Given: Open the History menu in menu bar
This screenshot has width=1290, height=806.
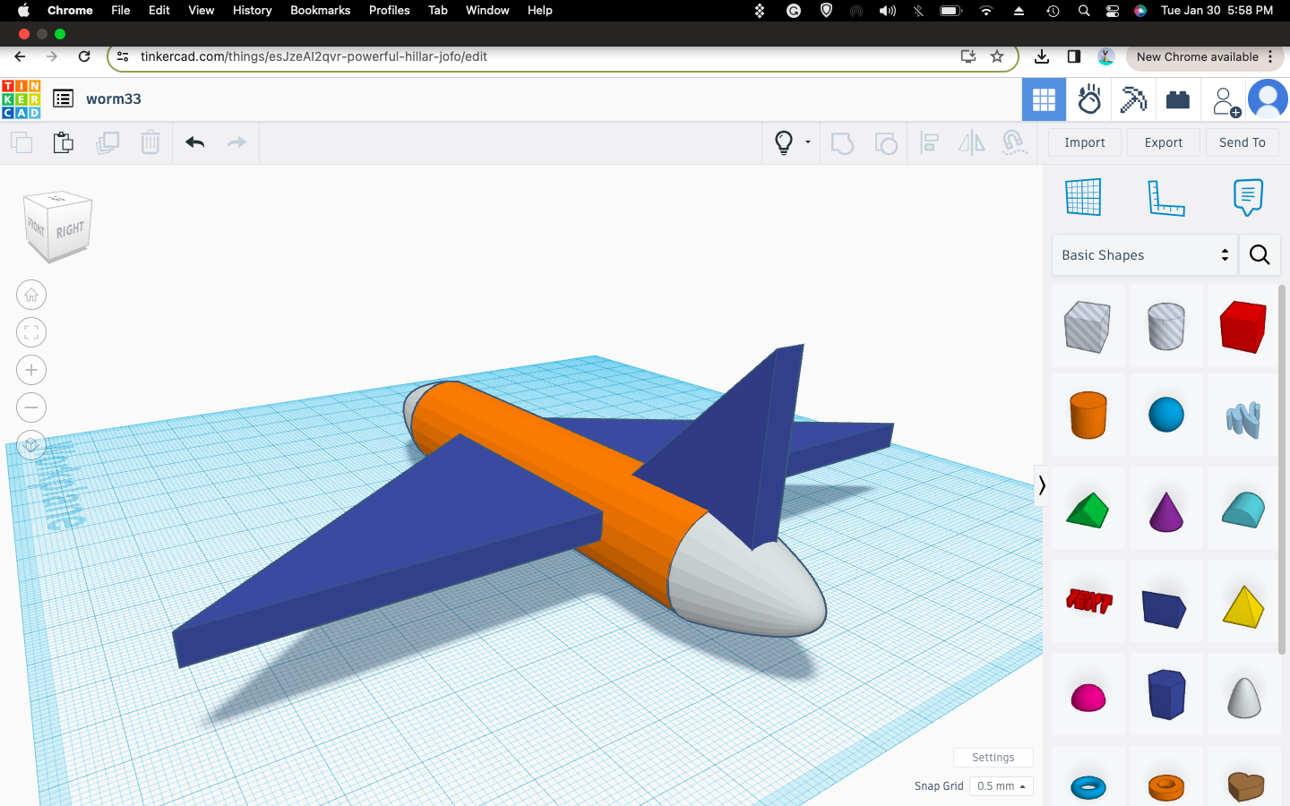Looking at the screenshot, I should click(x=252, y=10).
